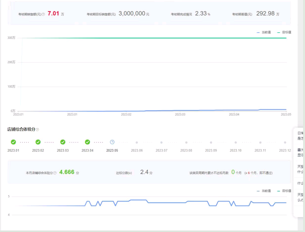The height and width of the screenshot is (232, 305).
Task: Click the green check icon above 2023.04
Action: coord(88,142)
